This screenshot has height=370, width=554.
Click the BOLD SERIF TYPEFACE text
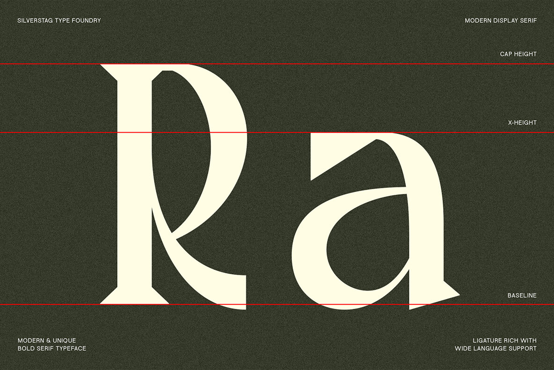[x=52, y=349]
